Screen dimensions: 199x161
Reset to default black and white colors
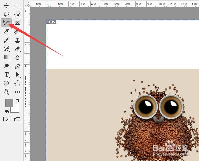pos(7,111)
